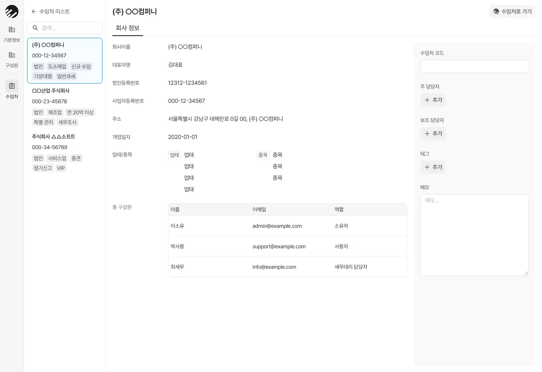
Task: Open 구성원 in the sidebar
Action: (12, 59)
